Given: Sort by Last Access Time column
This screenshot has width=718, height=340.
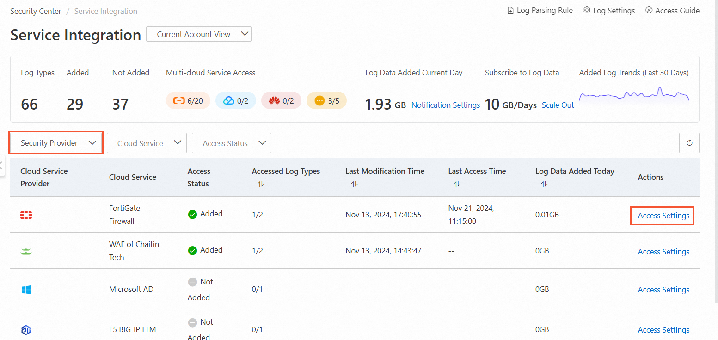Looking at the screenshot, I should [457, 184].
